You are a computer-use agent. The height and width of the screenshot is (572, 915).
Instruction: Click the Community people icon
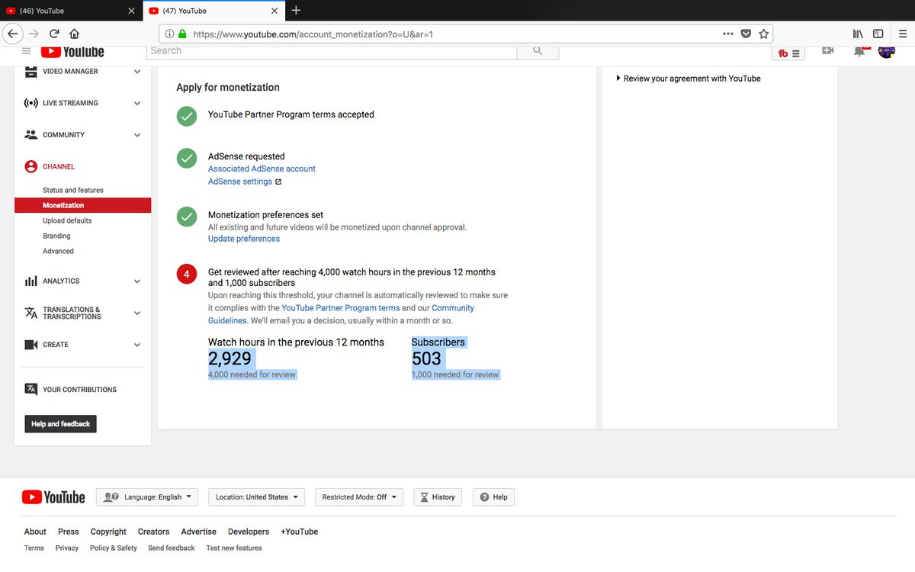click(x=30, y=134)
